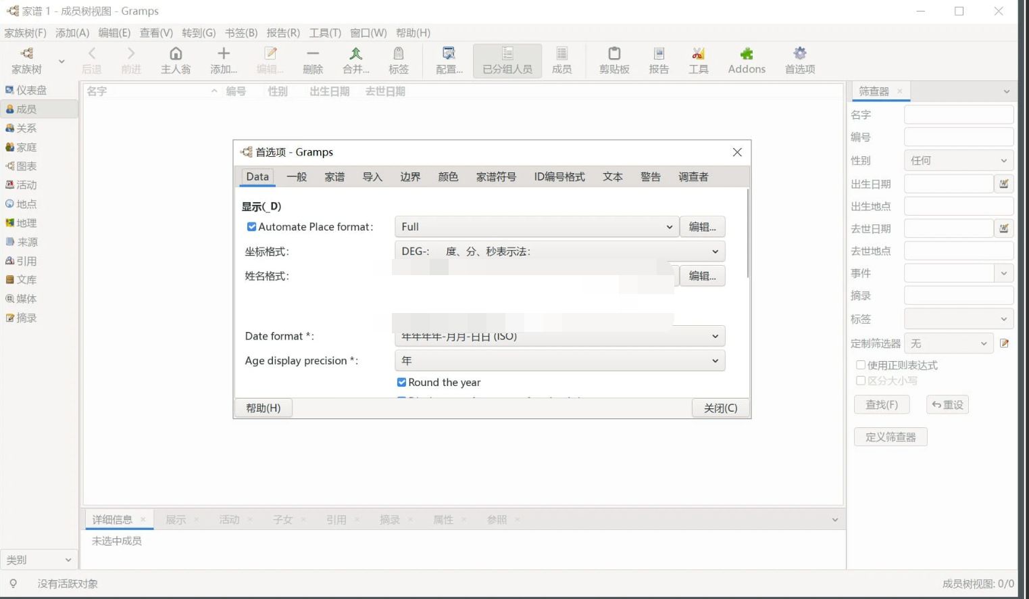Disable the Round the year option

401,382
